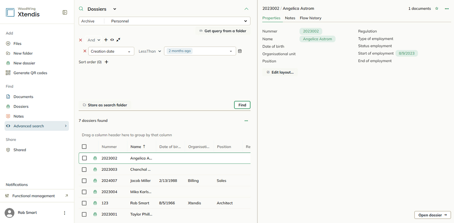Image resolution: width=454 pixels, height=223 pixels.
Task: Click dossier icon in row 2023003
Action: point(95,170)
